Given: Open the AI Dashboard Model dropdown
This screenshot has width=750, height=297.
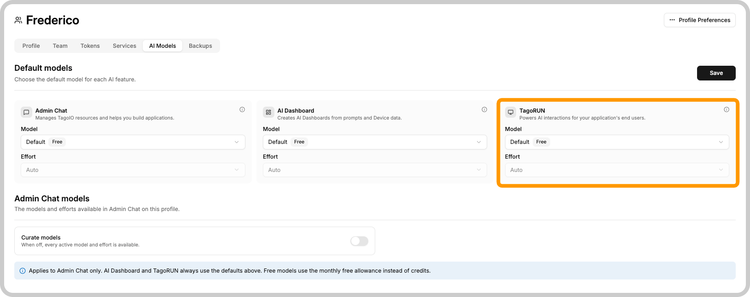Looking at the screenshot, I should [375, 142].
